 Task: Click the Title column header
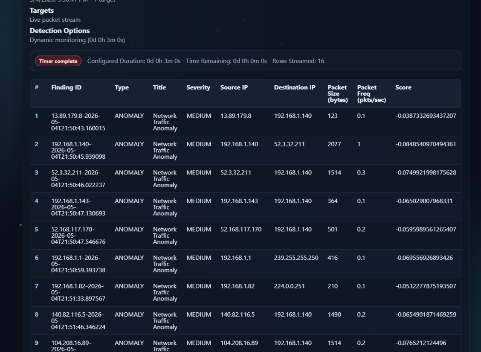(159, 87)
